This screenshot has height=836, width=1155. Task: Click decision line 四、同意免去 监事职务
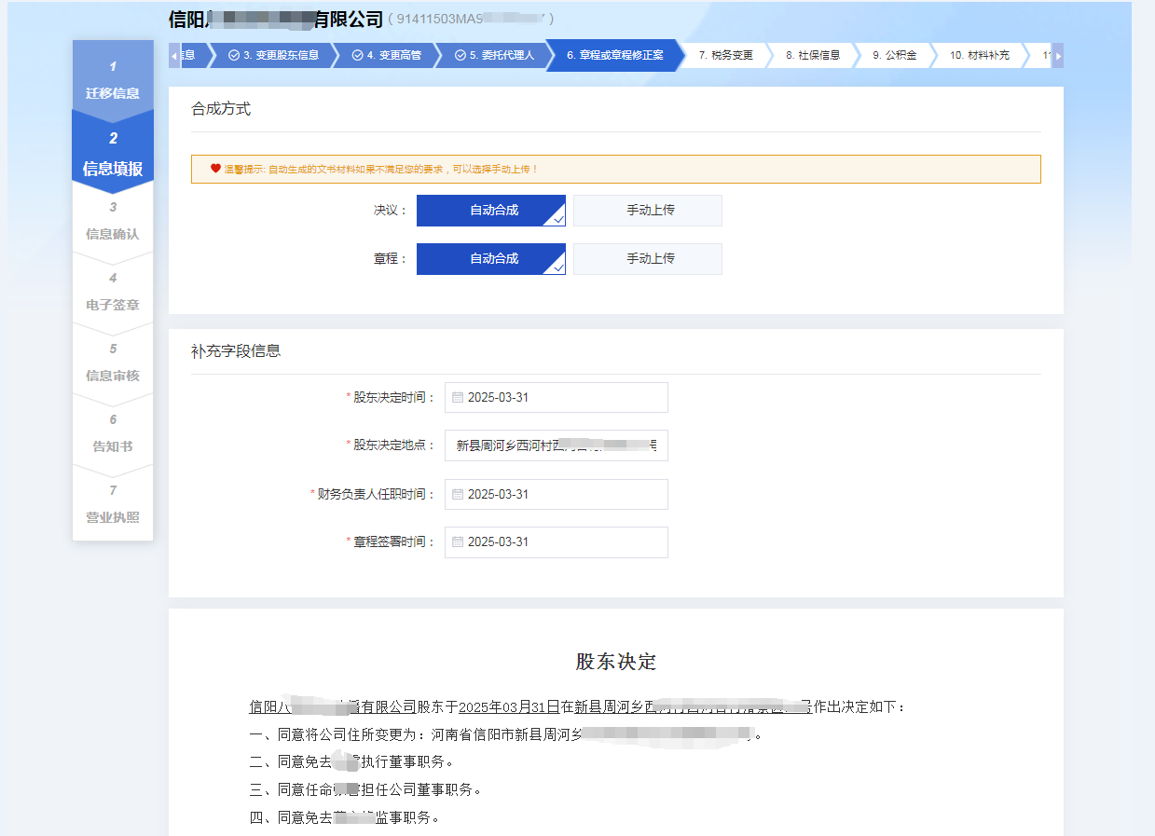click(344, 818)
